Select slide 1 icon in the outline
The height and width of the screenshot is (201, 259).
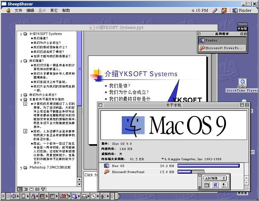(25, 34)
